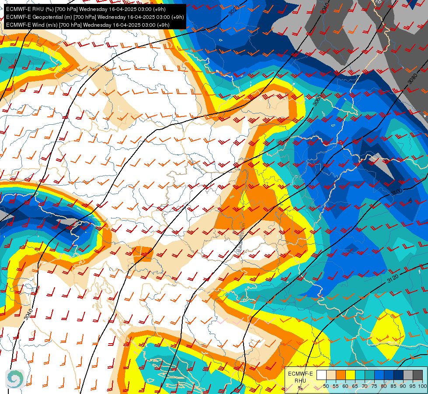
Task: Click the 3100 geopotential contour label
Action: [x=396, y=192]
